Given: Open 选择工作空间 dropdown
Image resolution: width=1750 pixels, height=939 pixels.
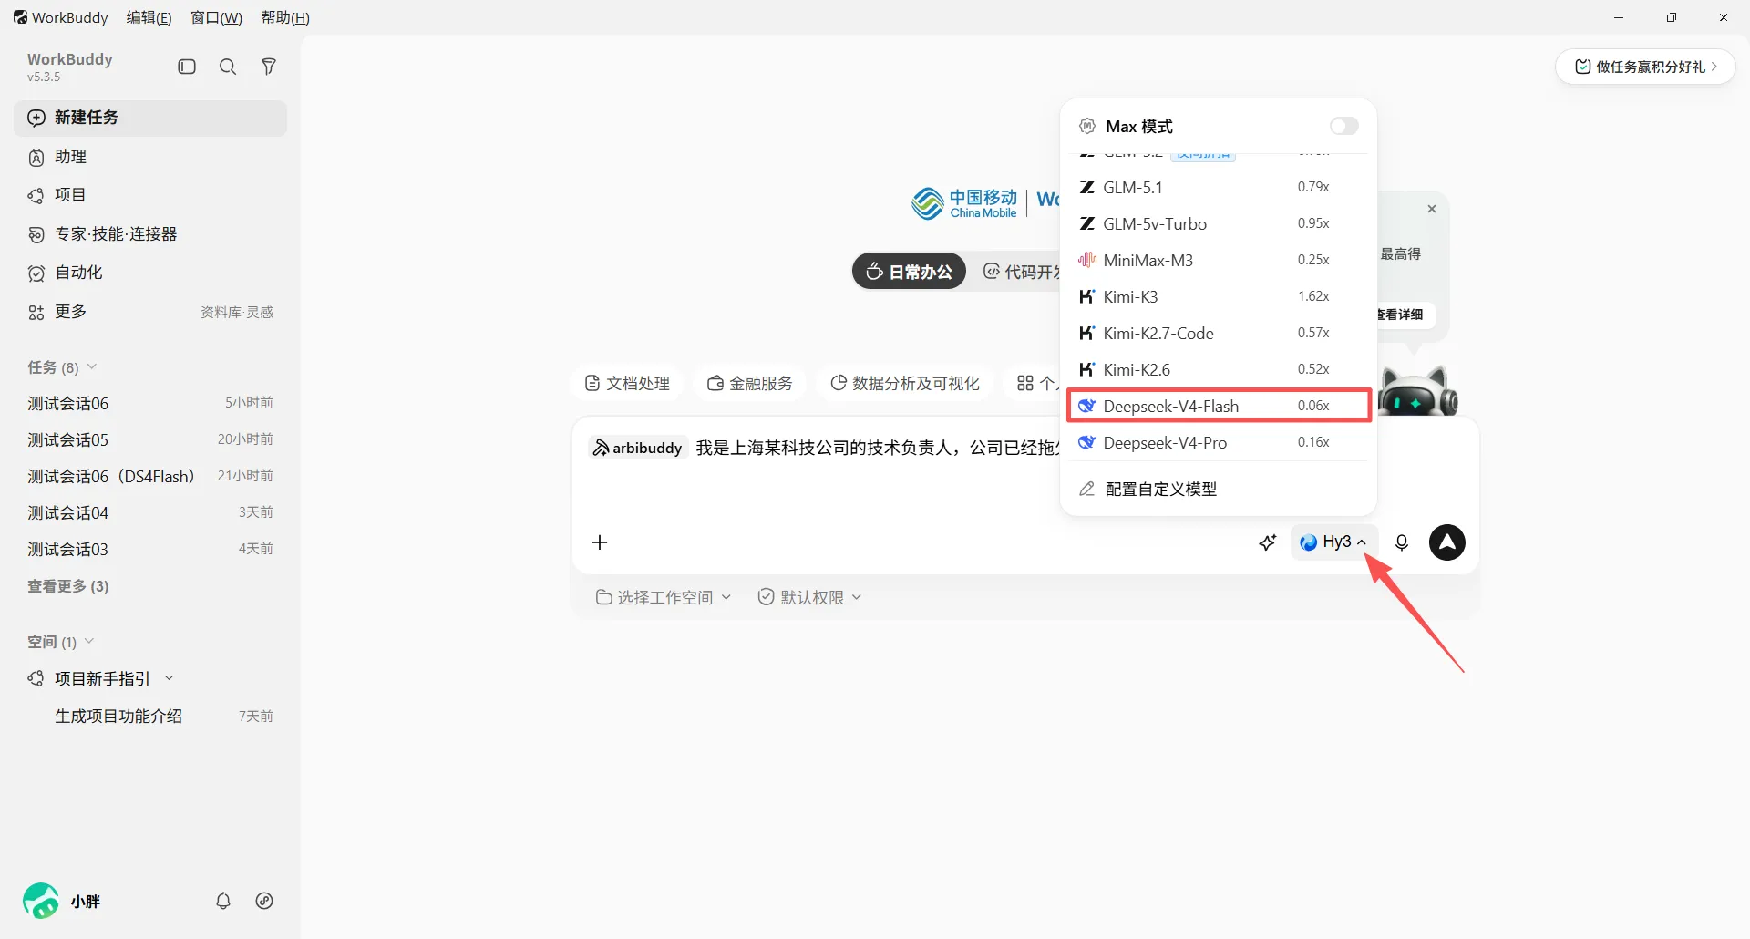Looking at the screenshot, I should click(663, 597).
